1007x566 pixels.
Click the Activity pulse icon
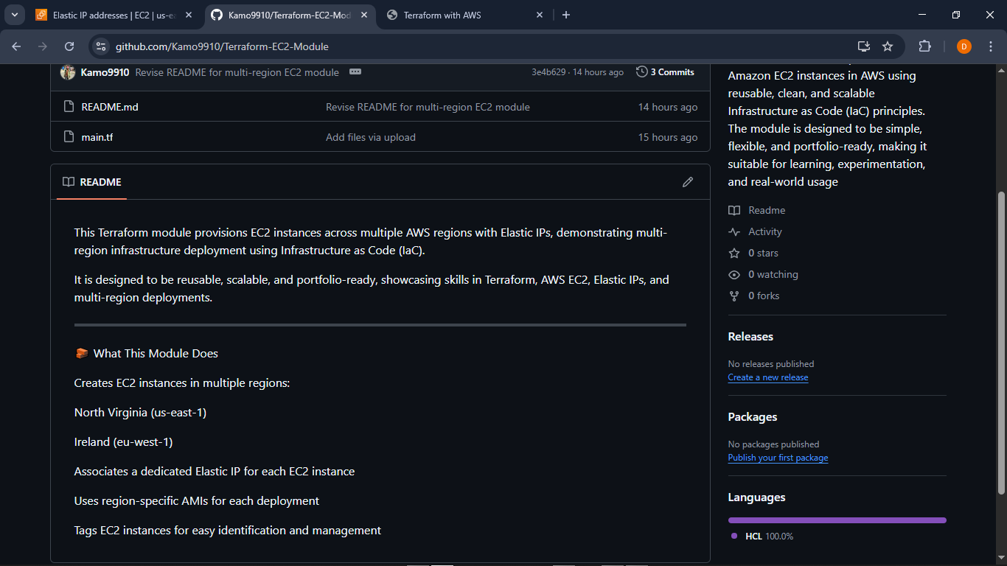click(734, 231)
